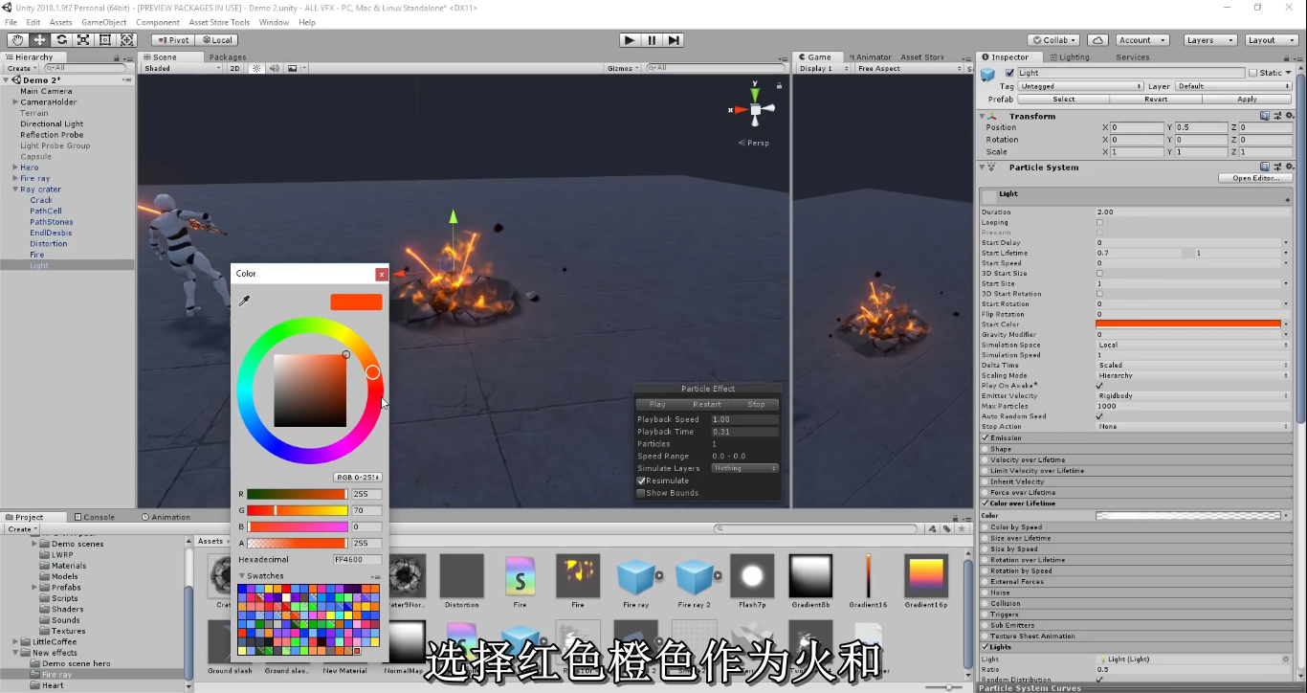
Task: Pick the eyedropper in the Color window
Action: pos(246,301)
